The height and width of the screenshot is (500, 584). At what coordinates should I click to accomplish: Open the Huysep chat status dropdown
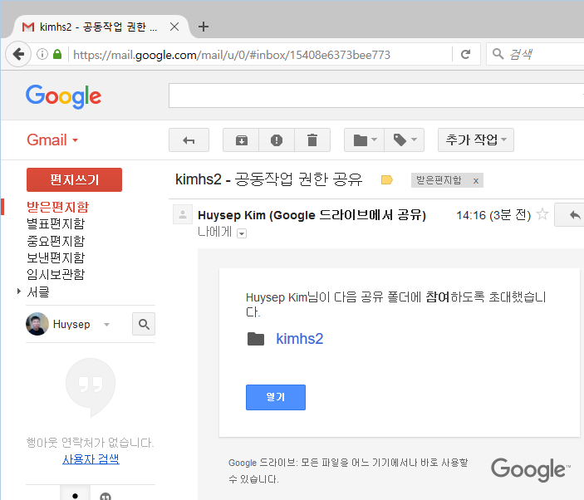click(106, 325)
